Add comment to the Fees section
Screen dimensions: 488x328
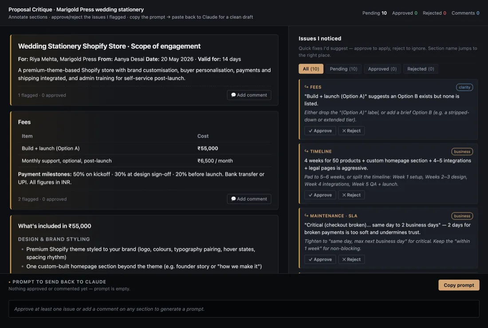249,199
